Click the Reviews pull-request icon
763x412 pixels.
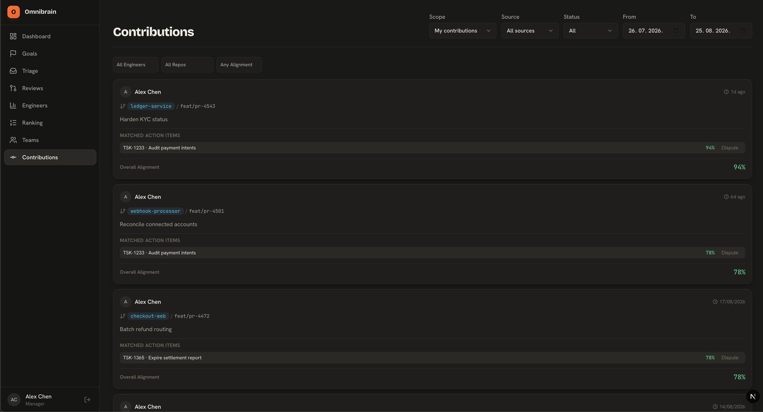[x=13, y=88]
